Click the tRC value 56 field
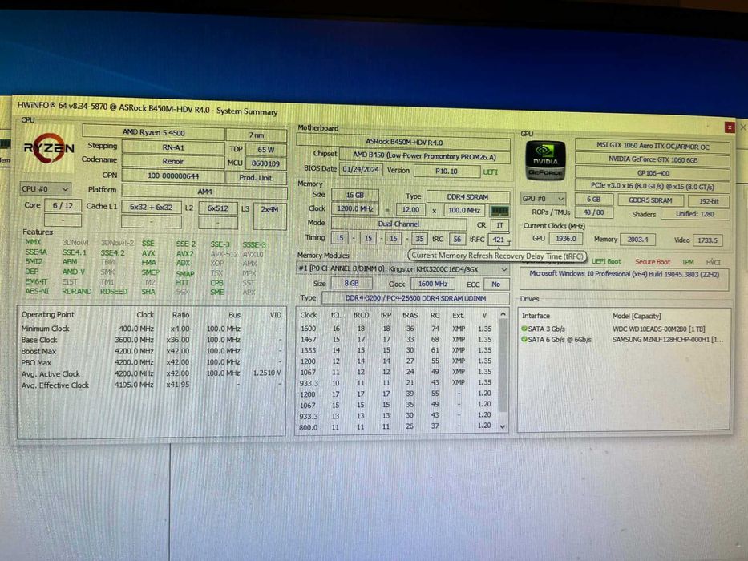Screen dimensions: 748x561 click(457, 239)
